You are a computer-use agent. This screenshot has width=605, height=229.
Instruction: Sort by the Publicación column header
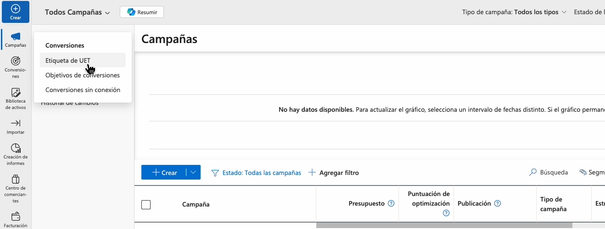click(x=474, y=203)
